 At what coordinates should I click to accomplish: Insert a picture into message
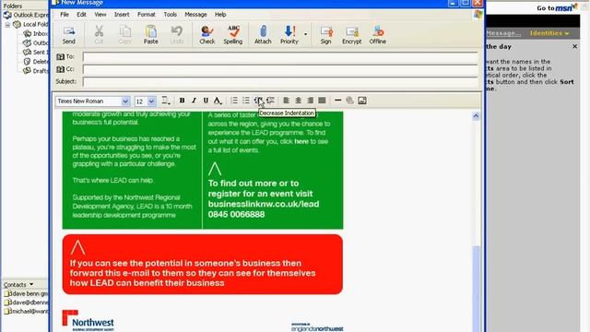[362, 101]
